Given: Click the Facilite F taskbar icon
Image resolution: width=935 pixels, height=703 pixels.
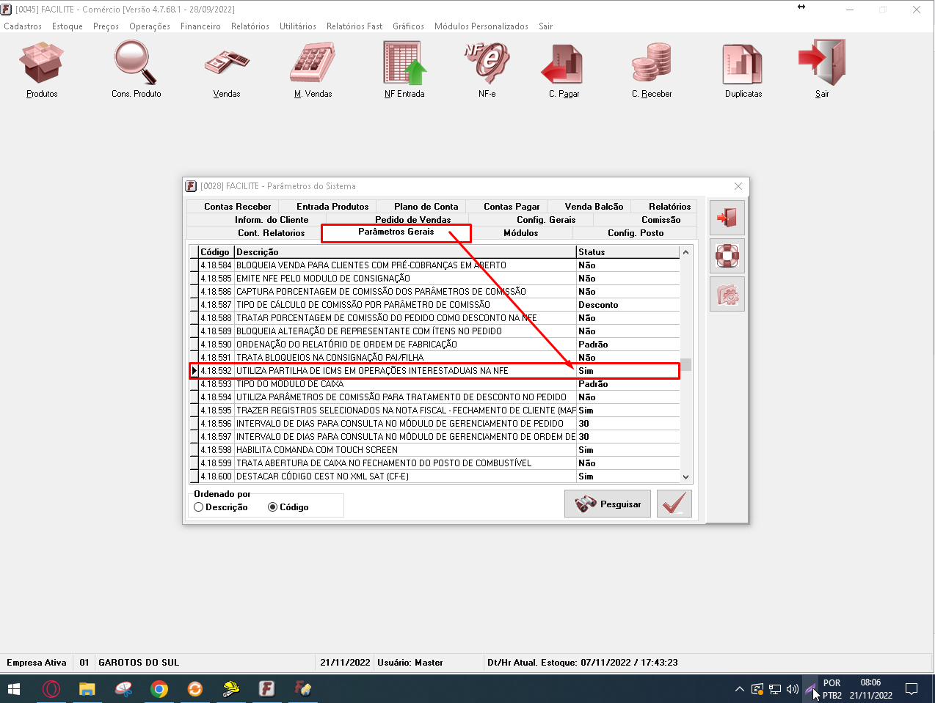Looking at the screenshot, I should [266, 689].
